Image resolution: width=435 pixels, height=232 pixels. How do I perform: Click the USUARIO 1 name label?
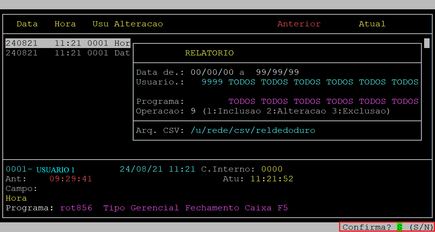pos(55,170)
